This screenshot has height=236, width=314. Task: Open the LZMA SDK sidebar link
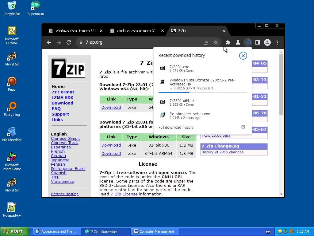[x=63, y=97]
